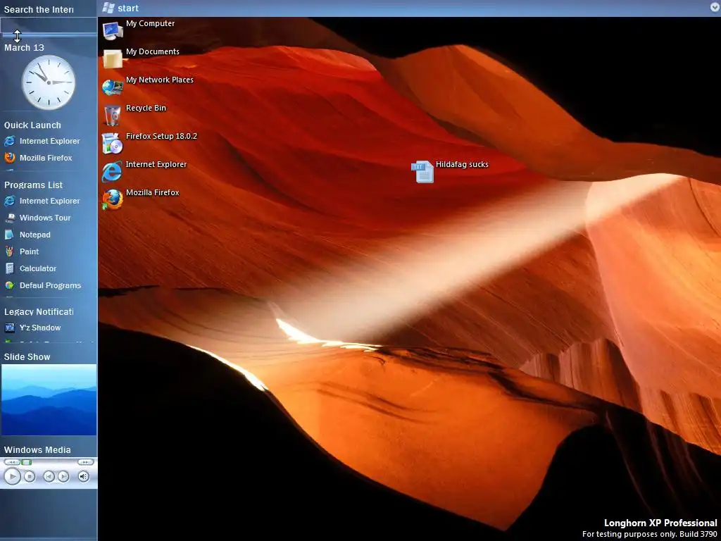Viewport: 721px width, 541px height.
Task: Click the Slide Show tile header
Action: coord(27,357)
